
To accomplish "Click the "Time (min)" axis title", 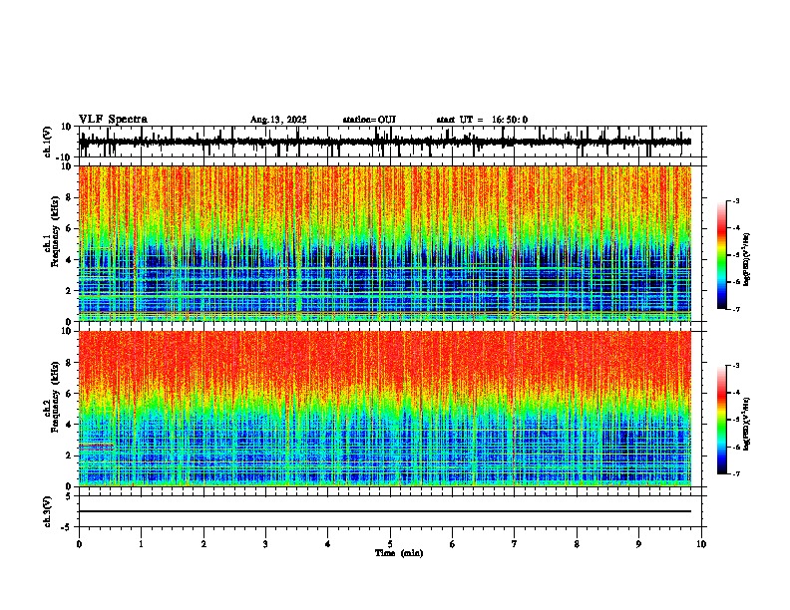I will pyautogui.click(x=399, y=553).
